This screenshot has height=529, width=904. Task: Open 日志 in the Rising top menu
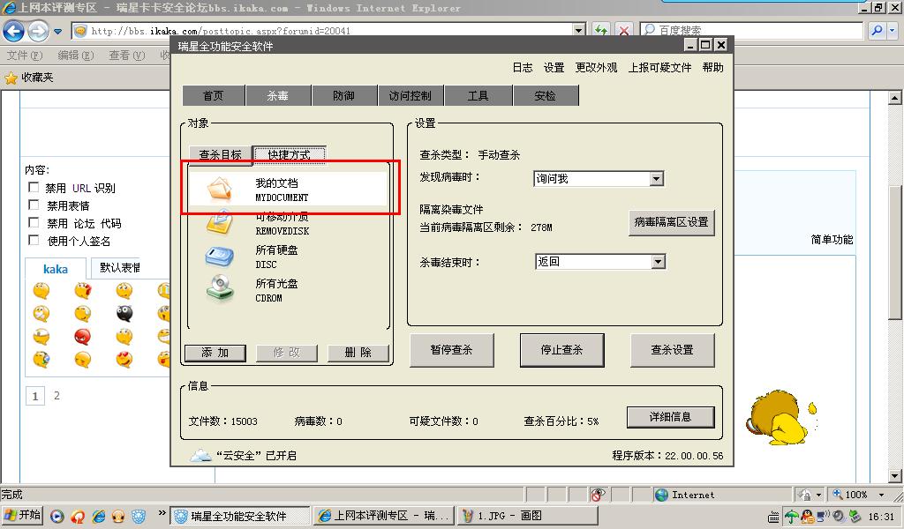[523, 67]
